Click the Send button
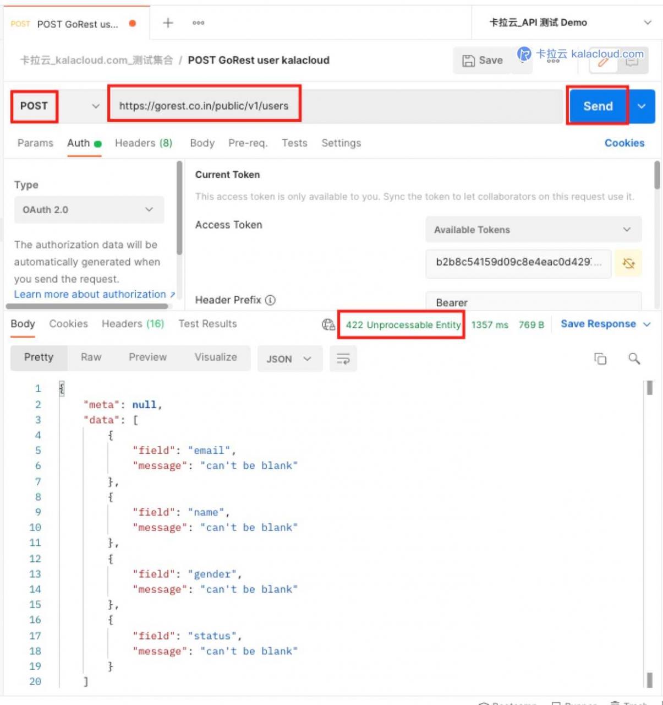Screen dimensions: 663x705 point(598,106)
